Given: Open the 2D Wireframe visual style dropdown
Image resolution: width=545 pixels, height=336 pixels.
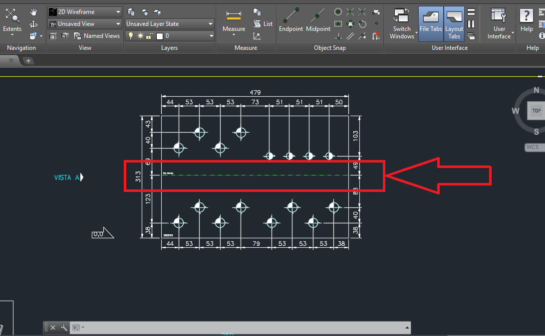Looking at the screenshot, I should click(85, 11).
